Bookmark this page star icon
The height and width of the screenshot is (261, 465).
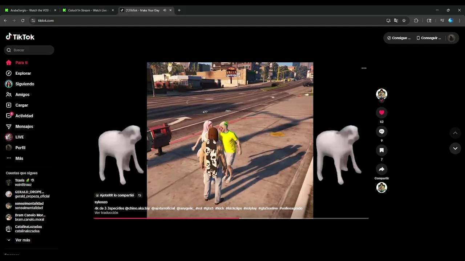[x=404, y=21]
